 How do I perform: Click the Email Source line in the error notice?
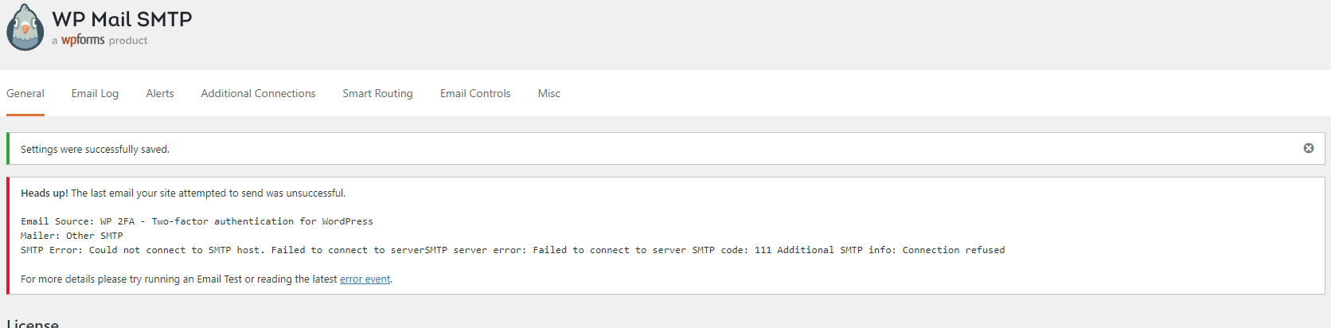pyautogui.click(x=197, y=221)
